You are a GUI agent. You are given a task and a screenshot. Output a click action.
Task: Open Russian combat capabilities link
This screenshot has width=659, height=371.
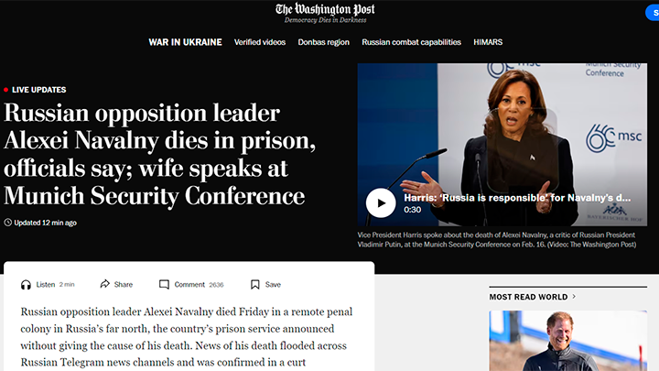click(x=412, y=42)
